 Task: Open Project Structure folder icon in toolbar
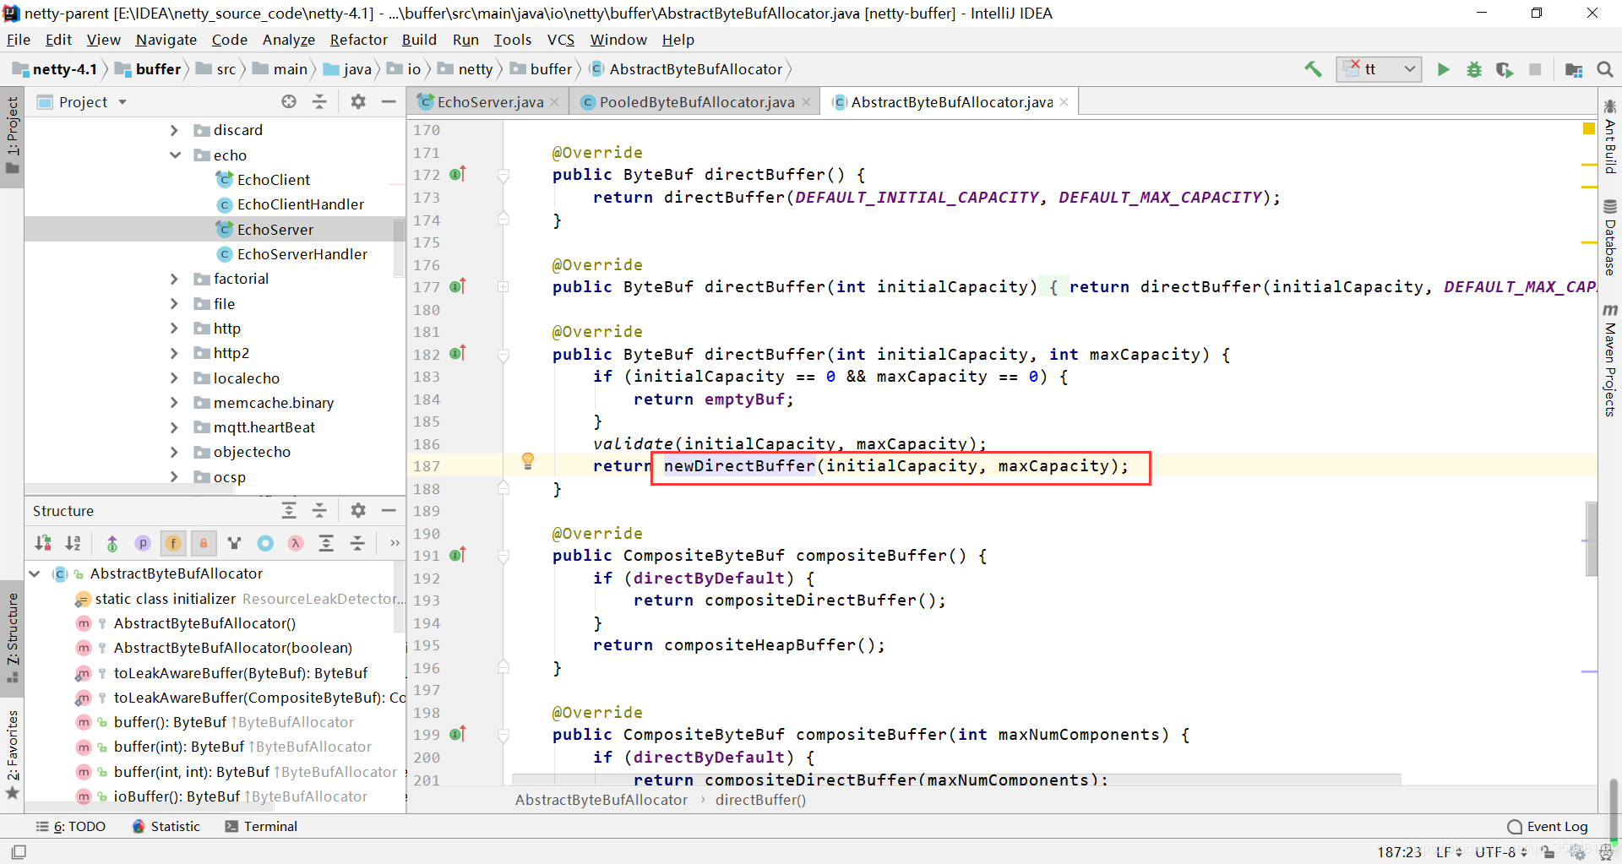pos(1574,69)
